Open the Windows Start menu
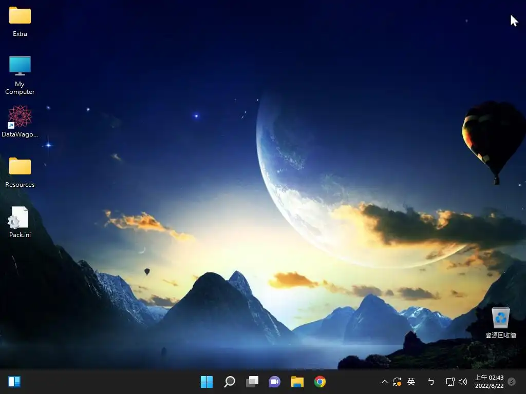 click(x=206, y=382)
